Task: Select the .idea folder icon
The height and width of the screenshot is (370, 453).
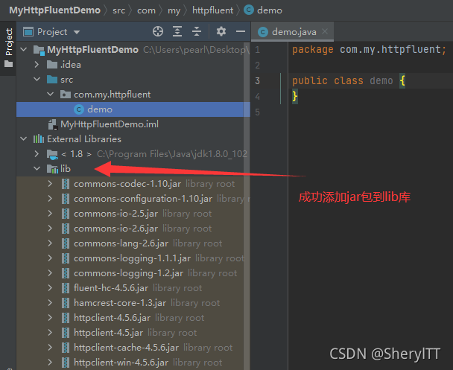Action: pos(52,64)
